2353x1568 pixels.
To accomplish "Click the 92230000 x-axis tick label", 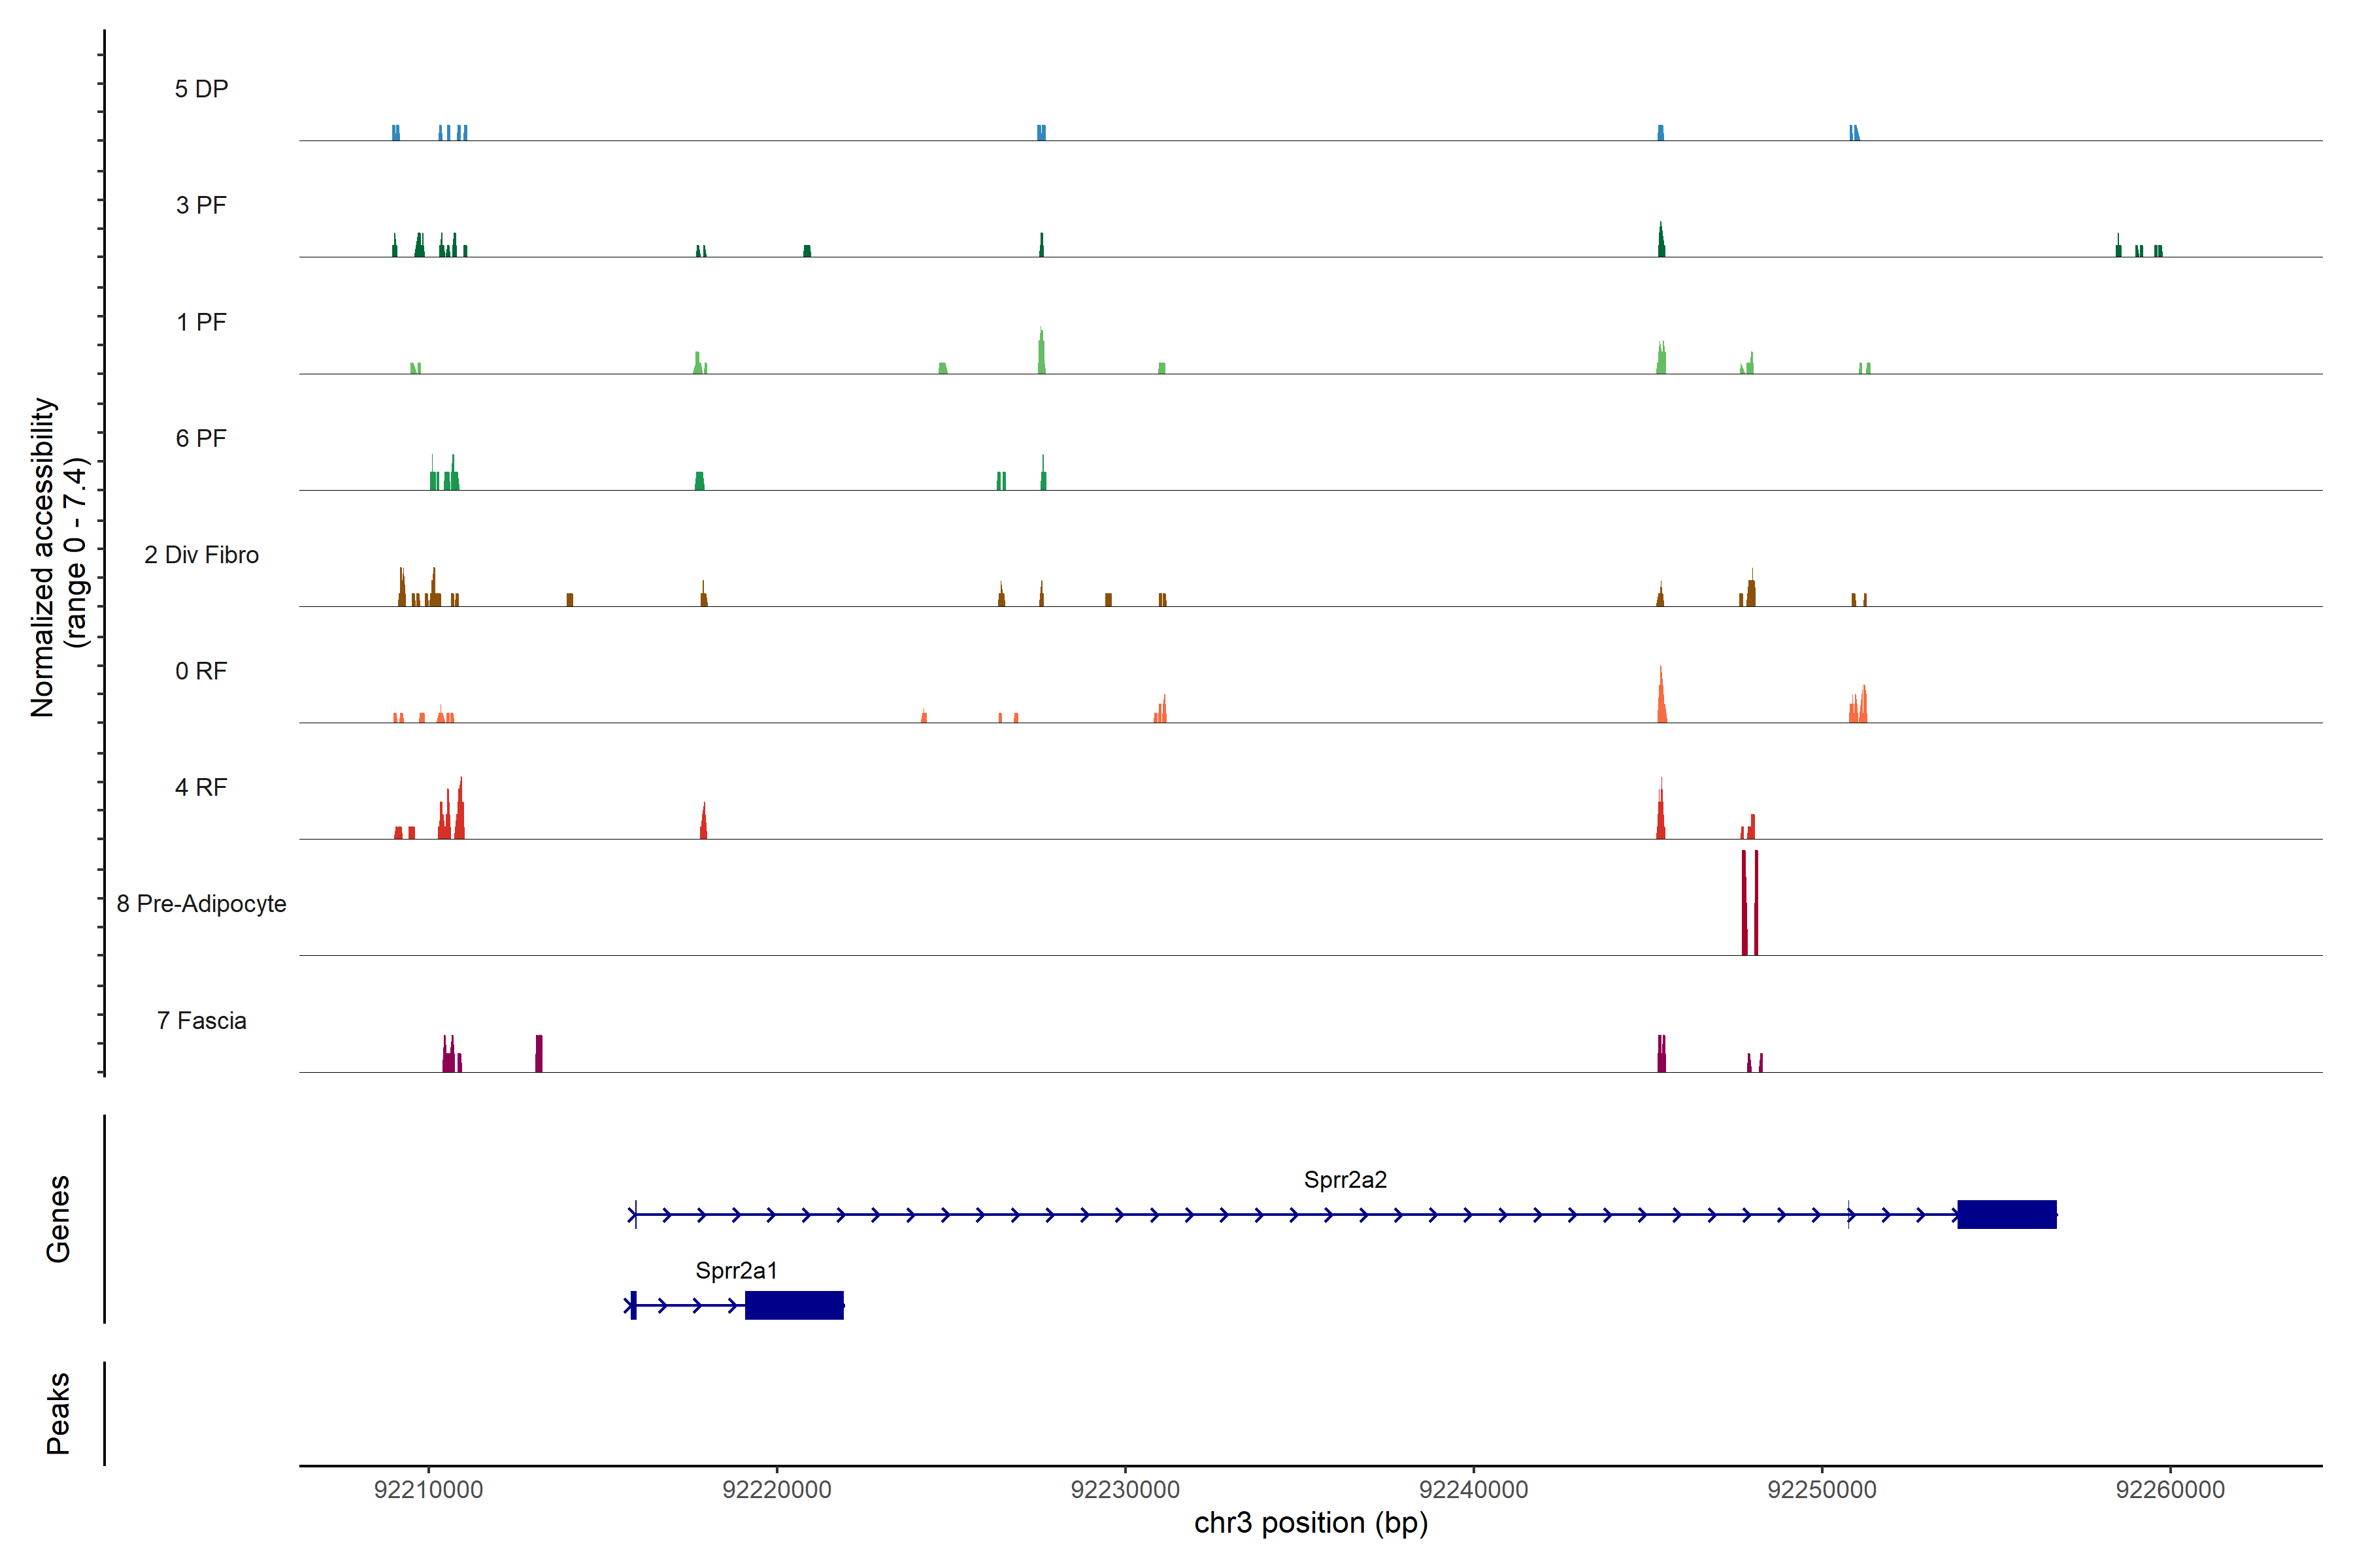I will [1124, 1490].
